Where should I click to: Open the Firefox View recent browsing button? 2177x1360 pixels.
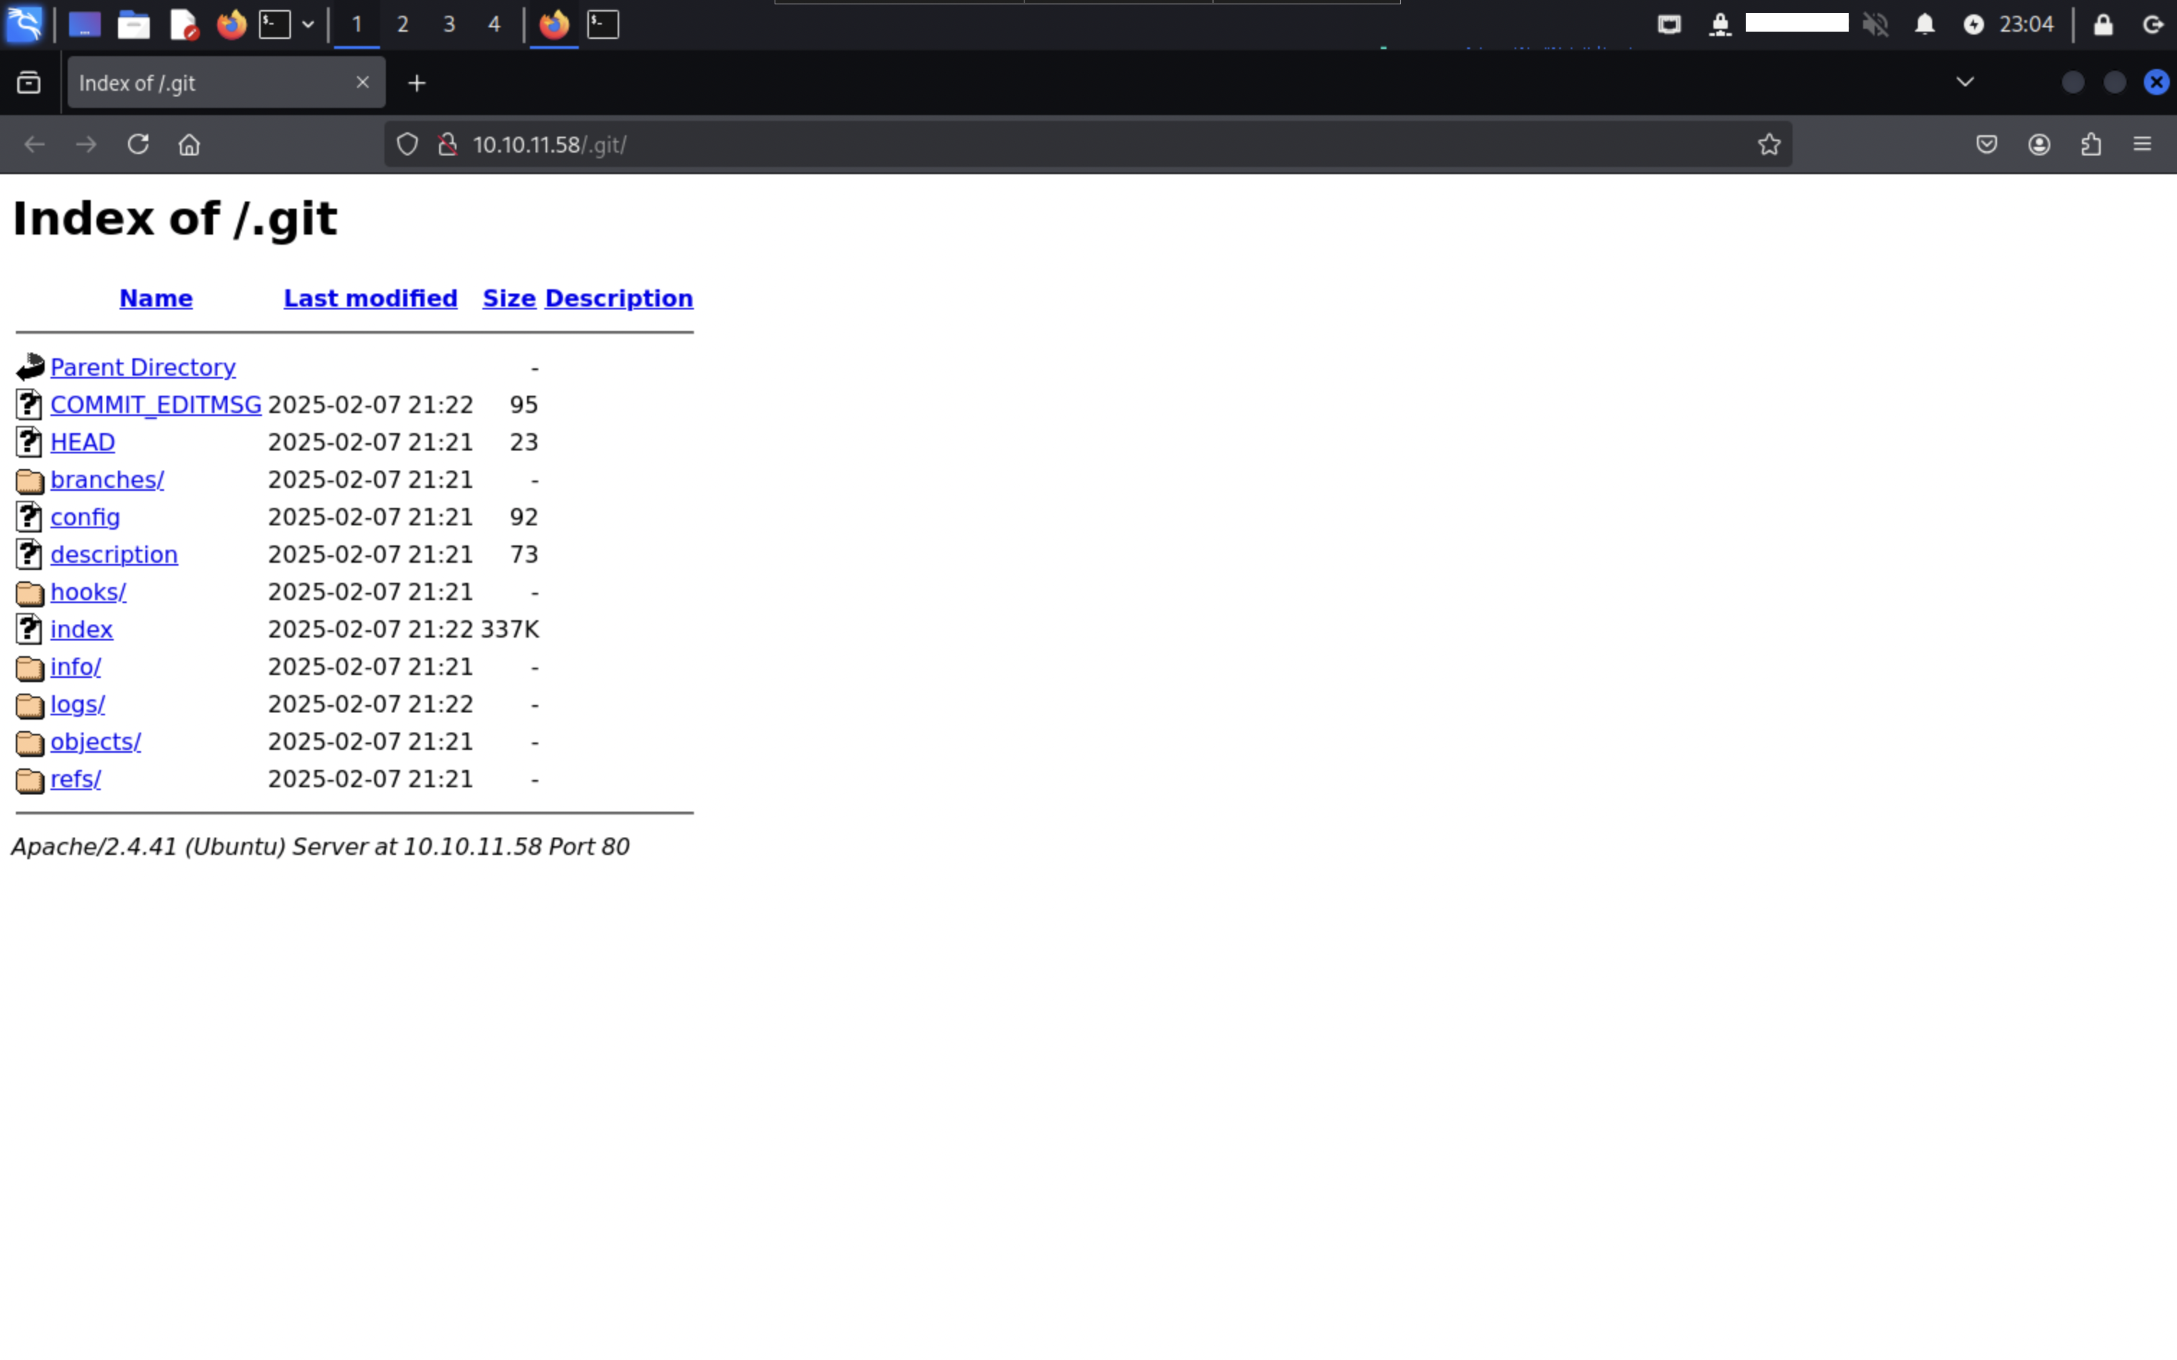(x=29, y=83)
